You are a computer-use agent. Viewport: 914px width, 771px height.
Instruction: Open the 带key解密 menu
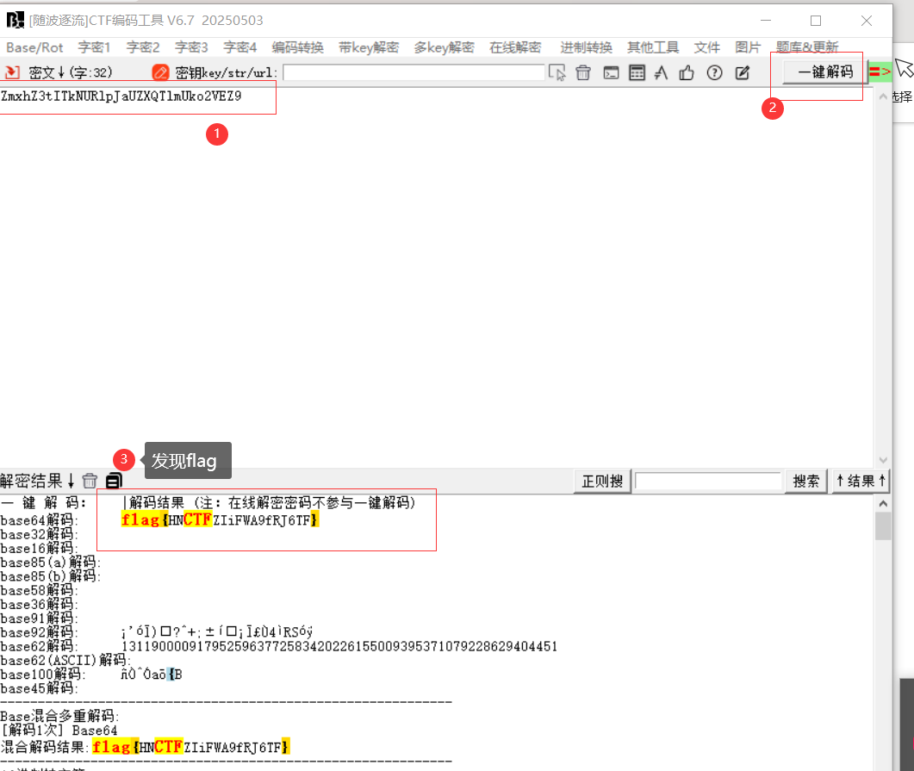[369, 47]
